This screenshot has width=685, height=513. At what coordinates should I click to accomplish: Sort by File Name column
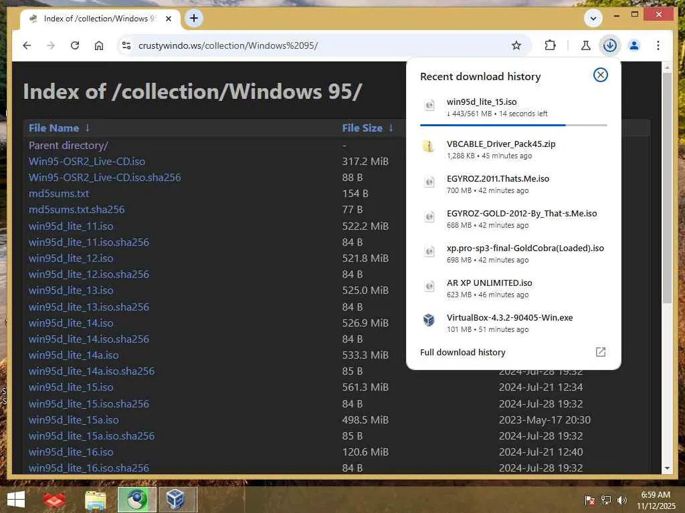pos(54,128)
